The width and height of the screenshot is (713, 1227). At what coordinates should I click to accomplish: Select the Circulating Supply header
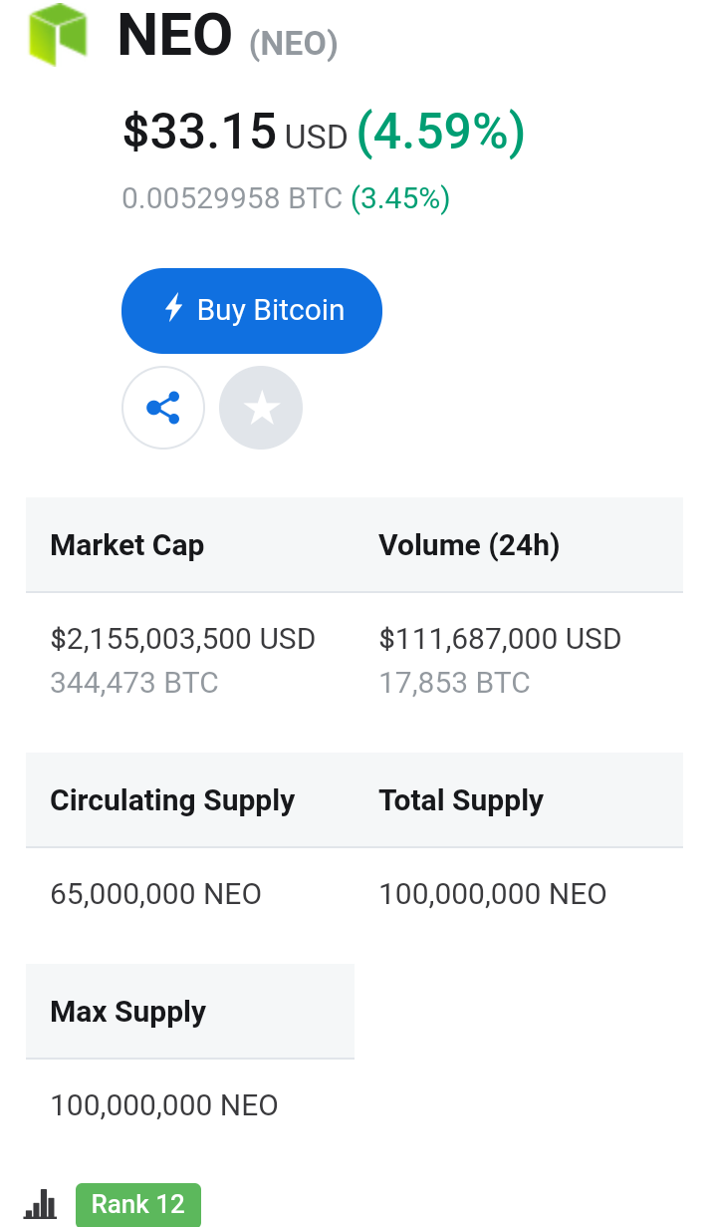(172, 800)
